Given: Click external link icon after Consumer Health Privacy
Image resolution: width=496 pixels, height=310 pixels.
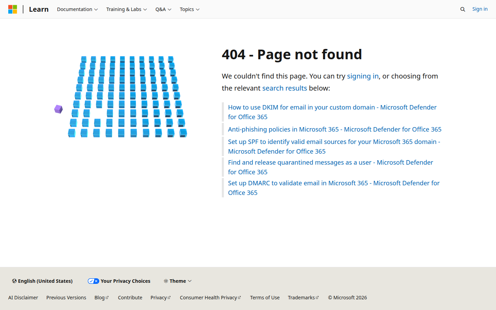Looking at the screenshot, I should tap(239, 297).
